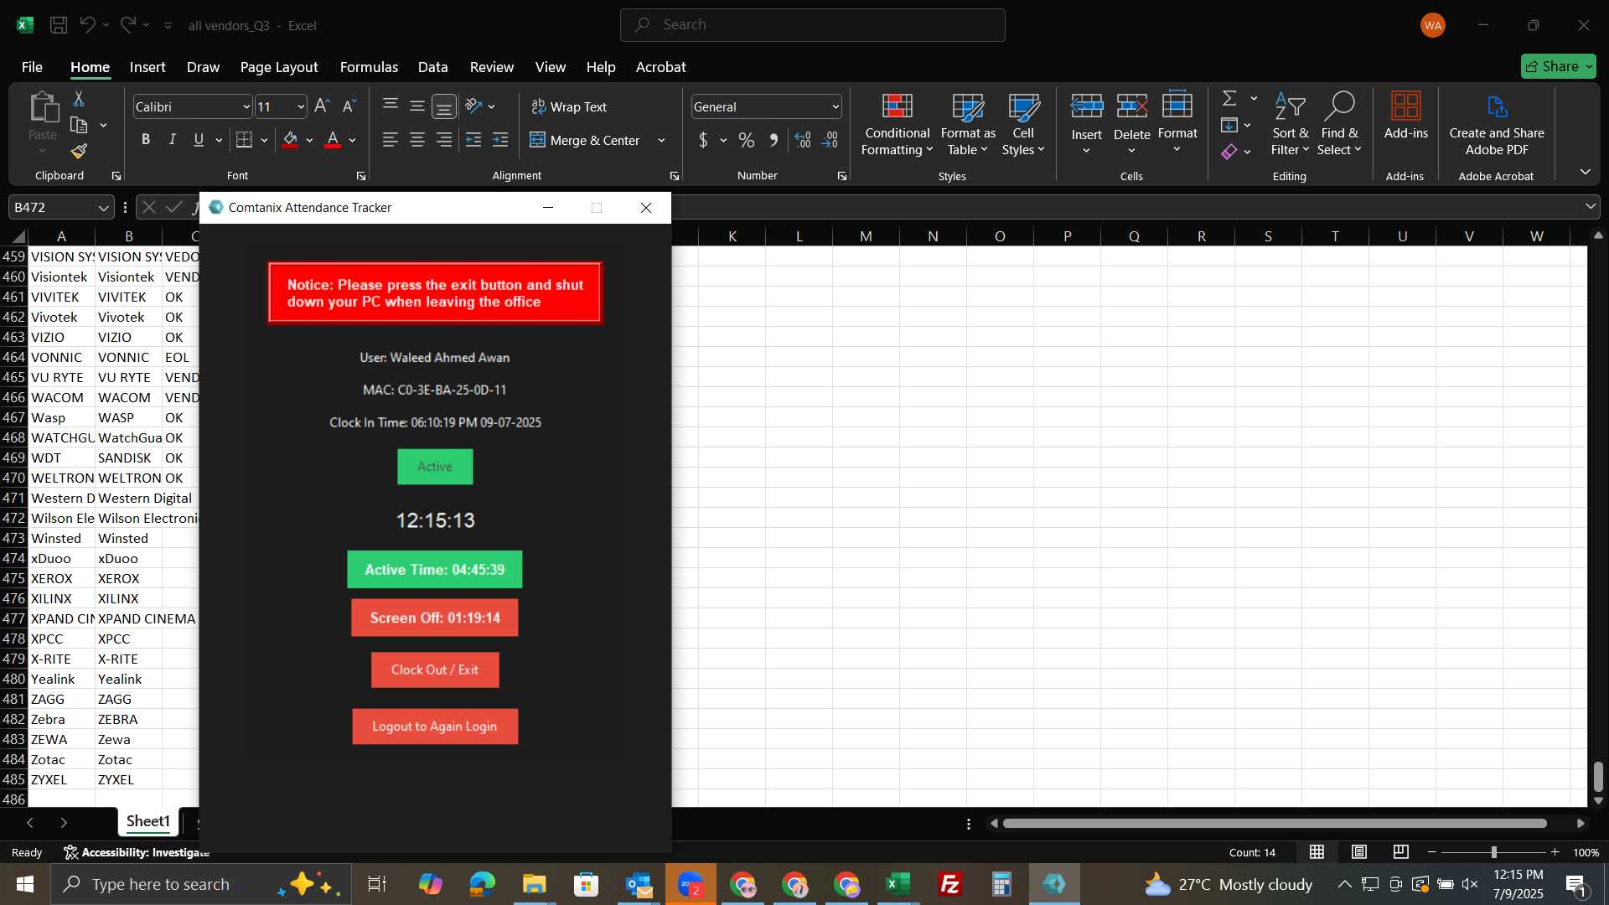Click Decrease Indent icon
The height and width of the screenshot is (905, 1609).
click(473, 140)
